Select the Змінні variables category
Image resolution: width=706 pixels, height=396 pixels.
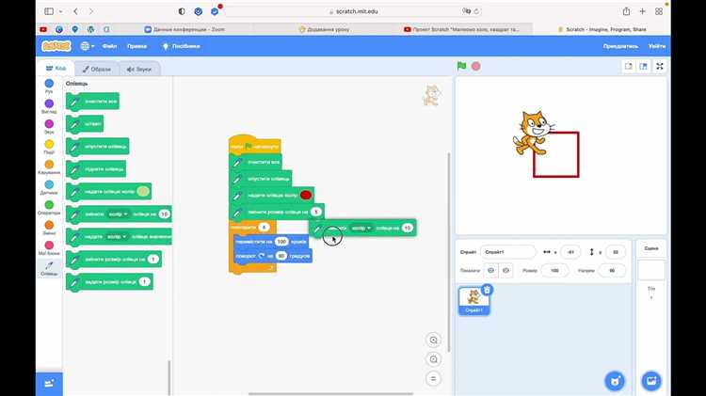(49, 229)
